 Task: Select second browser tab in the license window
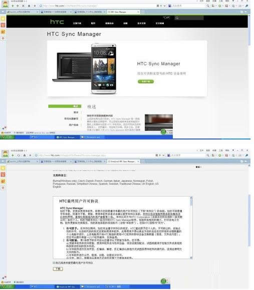[x=56, y=161]
